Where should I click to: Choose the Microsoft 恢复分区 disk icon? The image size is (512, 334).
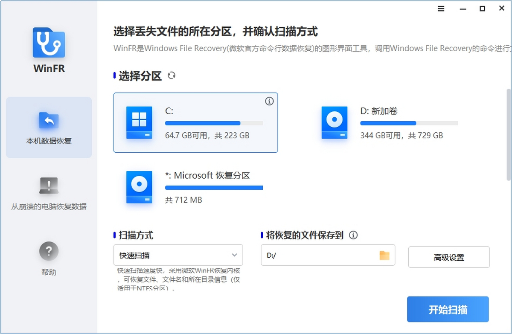pyautogui.click(x=139, y=187)
